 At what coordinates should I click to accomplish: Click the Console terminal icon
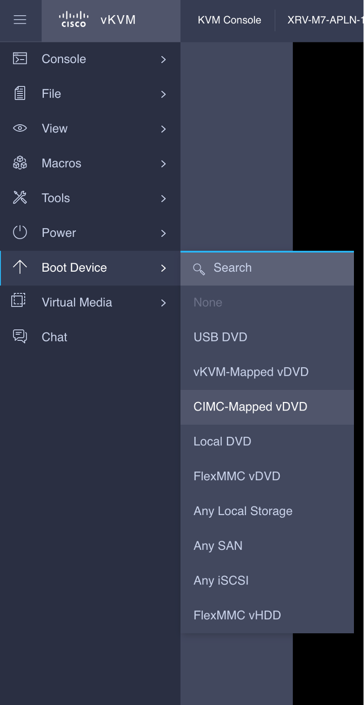tap(20, 59)
